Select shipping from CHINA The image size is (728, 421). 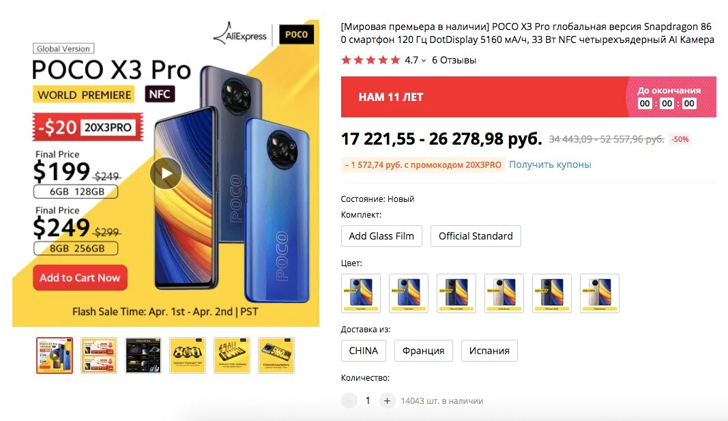click(364, 351)
